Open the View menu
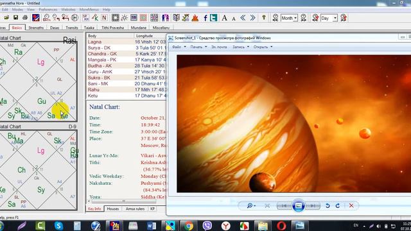The image size is (411, 231). 31,10
